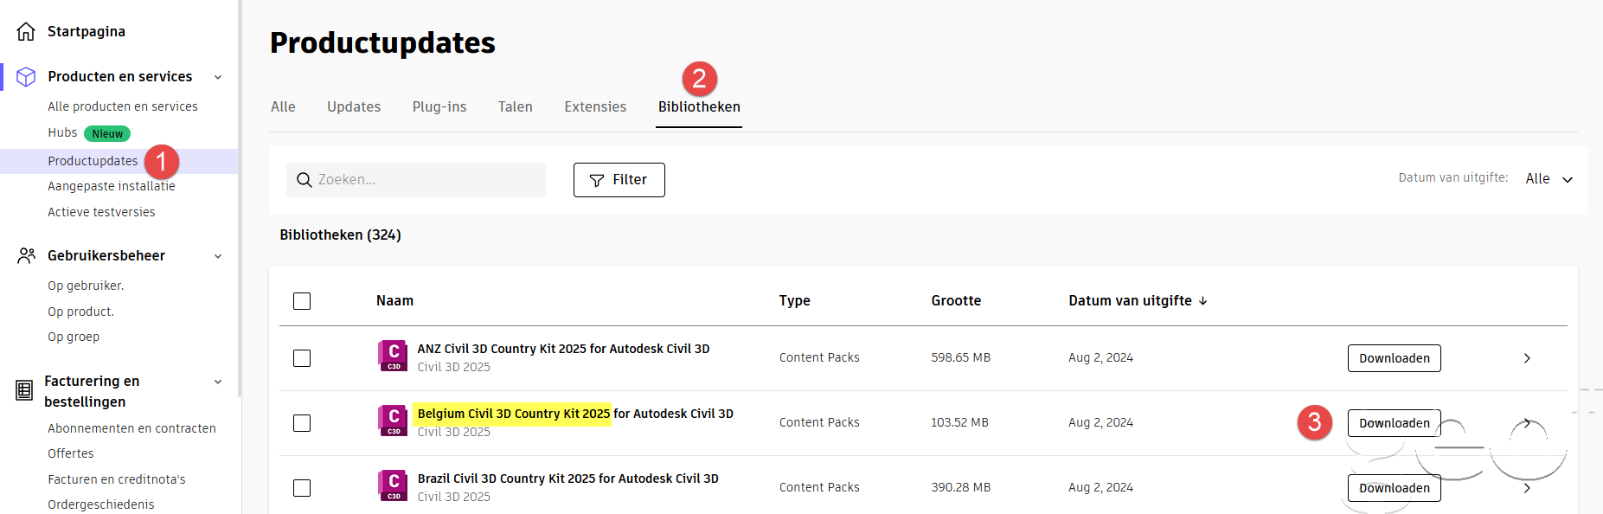Screen dimensions: 1603x514
Task: Click the Bibliotheken (324) heading
Action: (x=340, y=235)
